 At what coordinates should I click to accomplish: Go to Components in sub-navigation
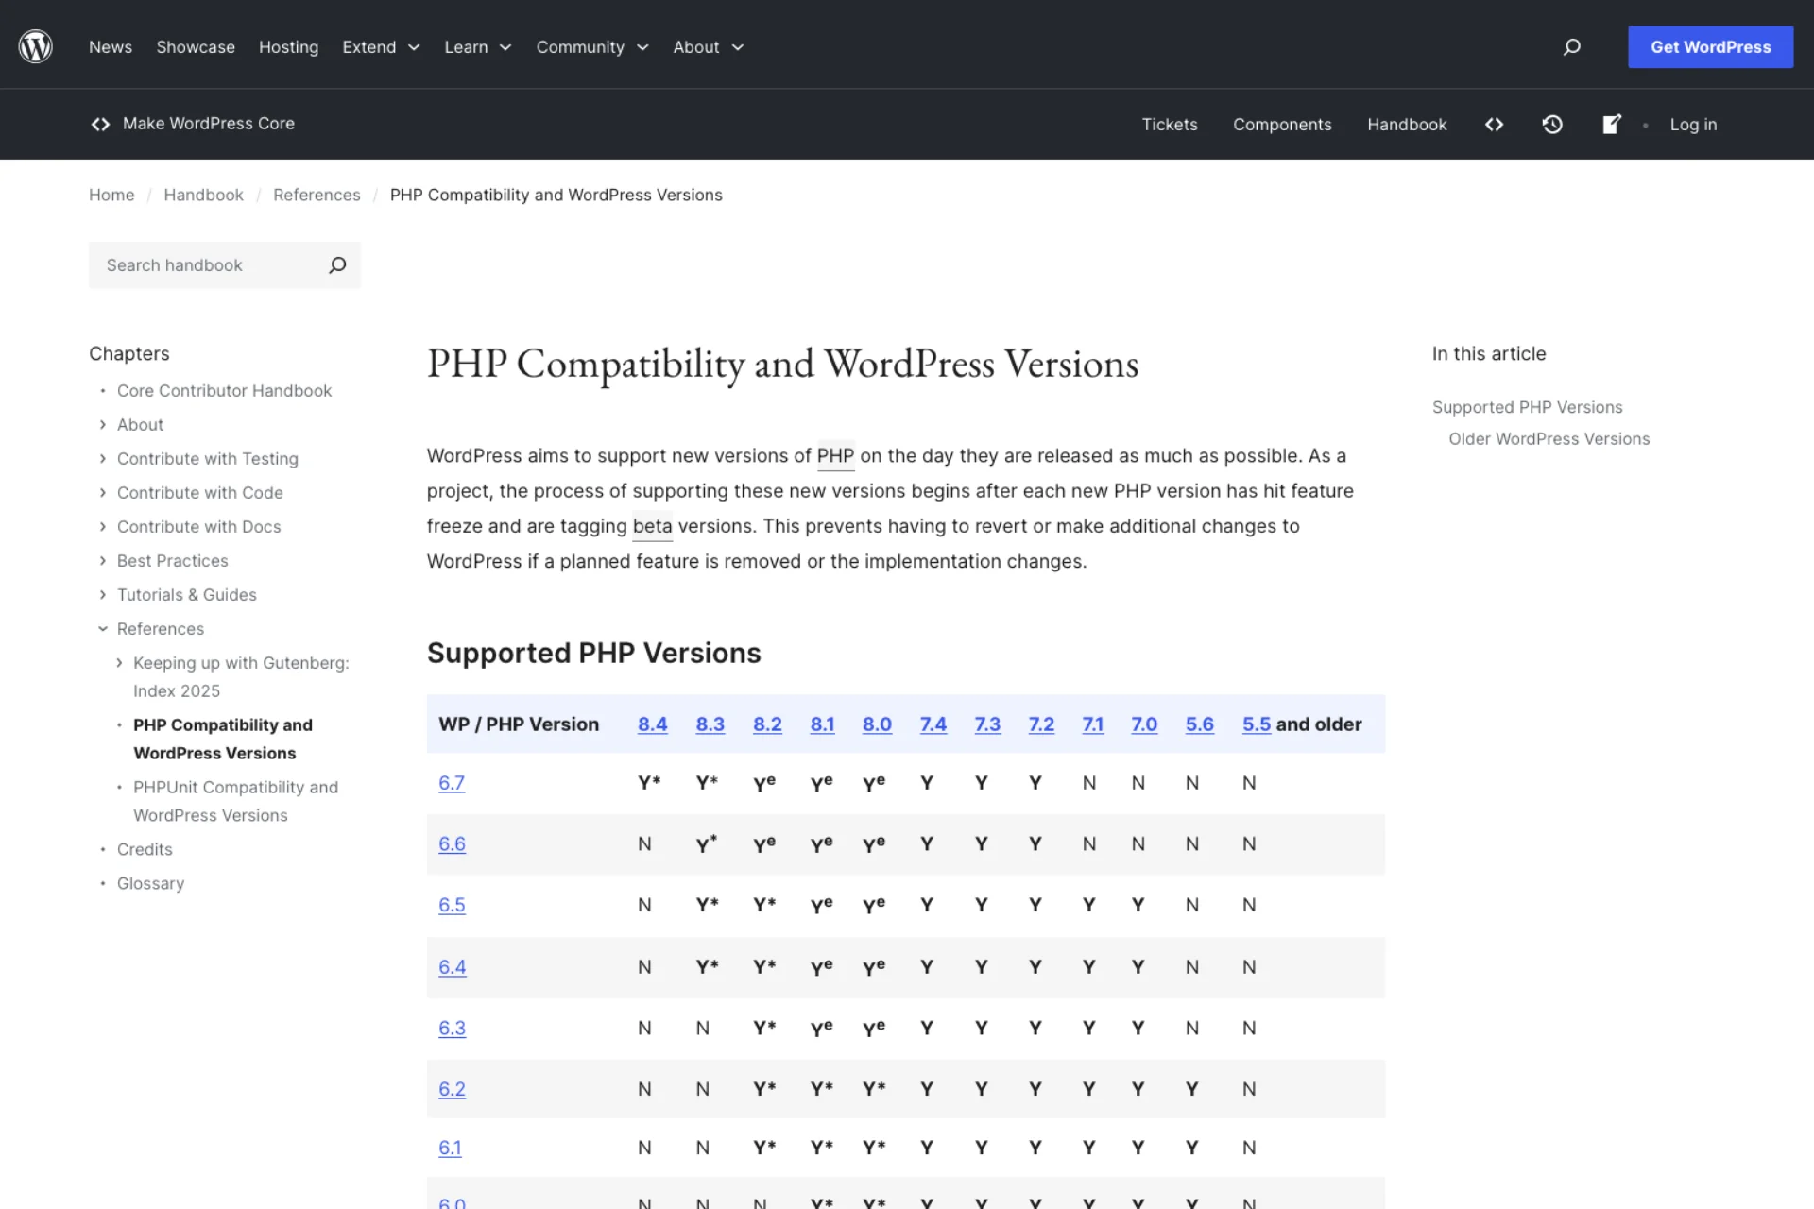[1282, 124]
